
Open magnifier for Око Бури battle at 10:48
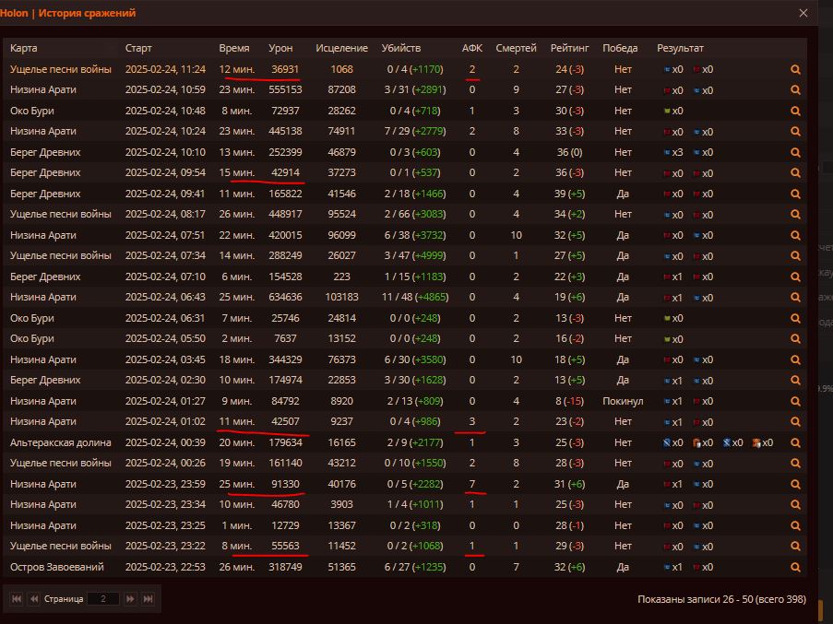pyautogui.click(x=795, y=111)
